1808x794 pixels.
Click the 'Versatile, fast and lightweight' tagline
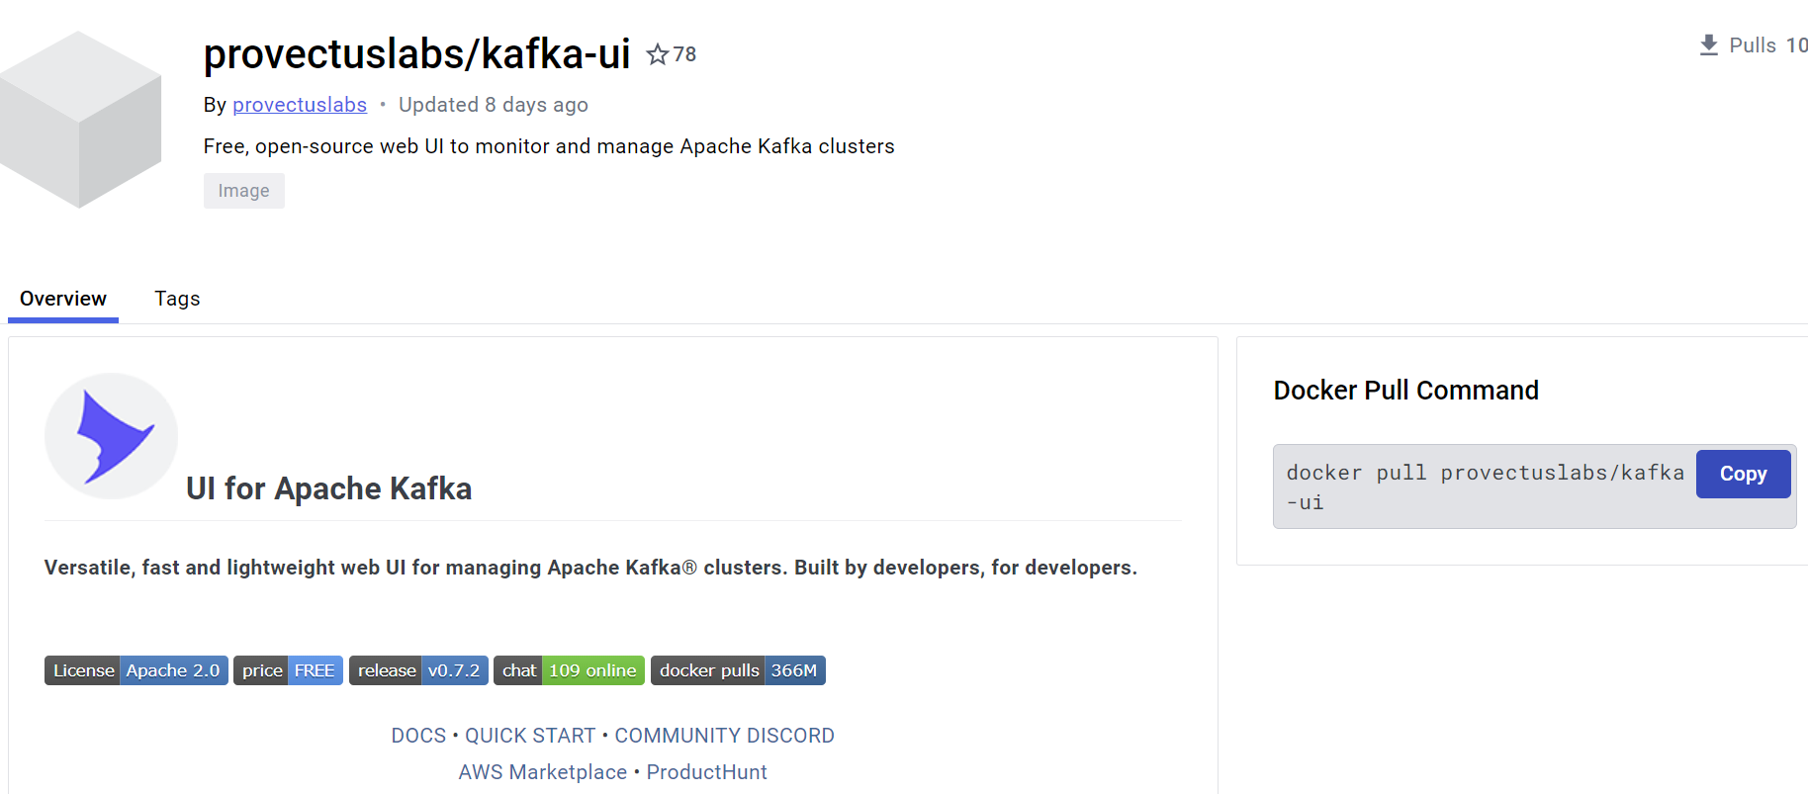tap(590, 568)
